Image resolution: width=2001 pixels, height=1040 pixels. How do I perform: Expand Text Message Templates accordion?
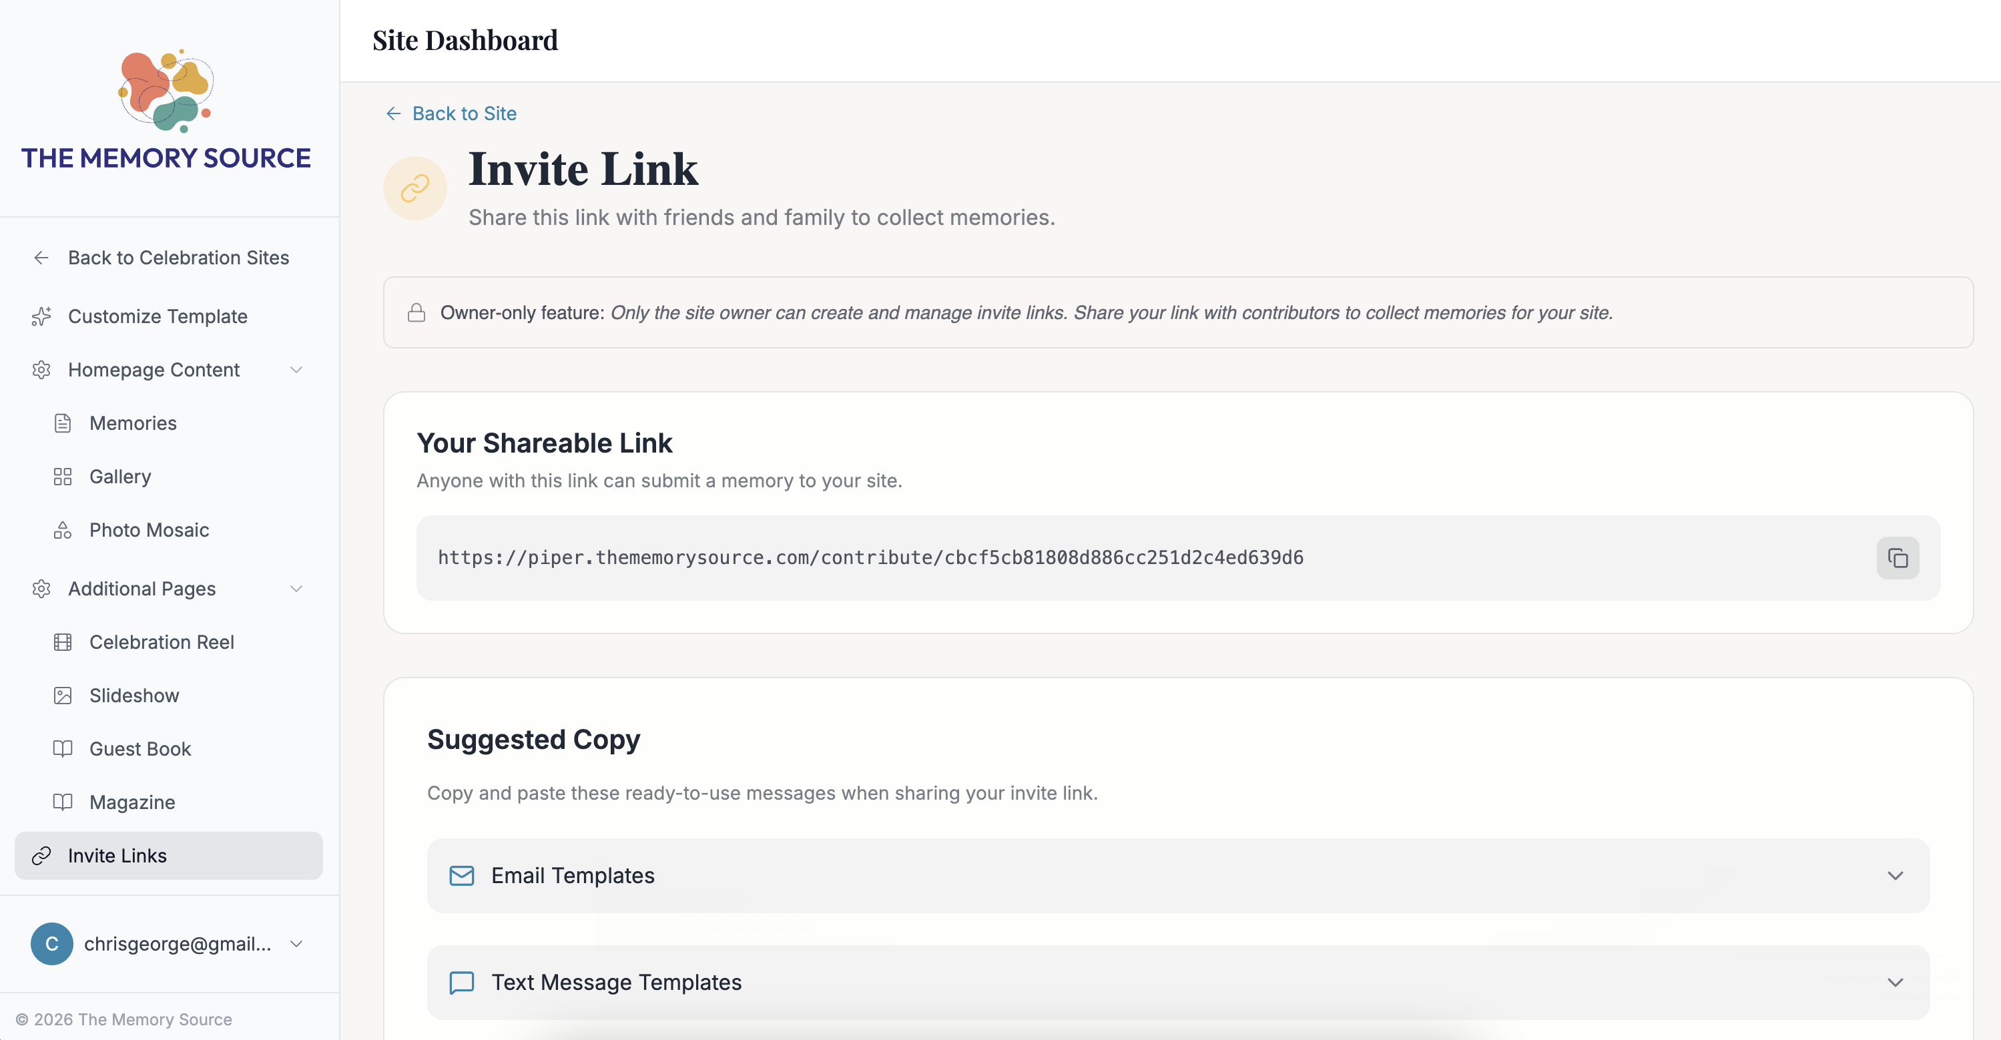pyautogui.click(x=1177, y=983)
